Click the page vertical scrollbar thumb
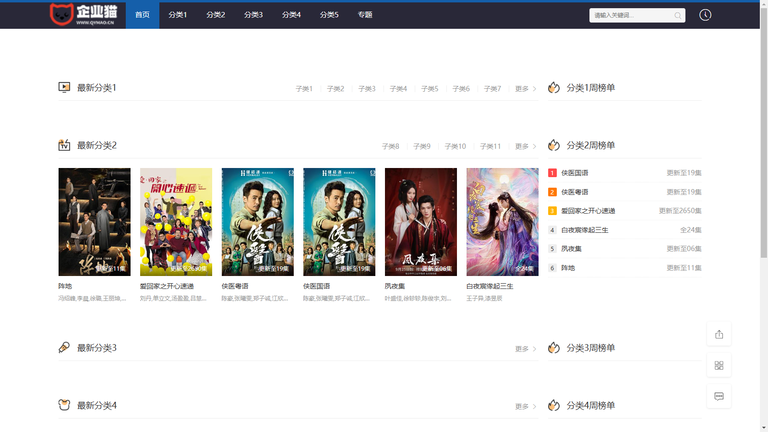 pyautogui.click(x=764, y=132)
